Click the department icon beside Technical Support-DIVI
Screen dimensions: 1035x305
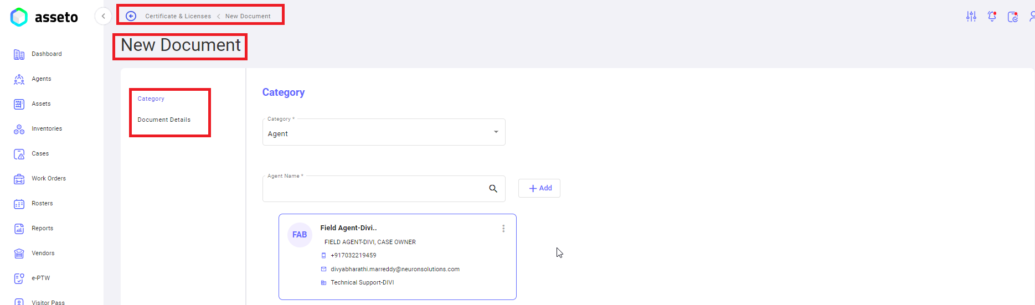pyautogui.click(x=324, y=283)
